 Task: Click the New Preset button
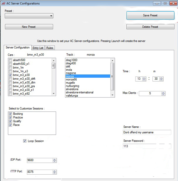pos(29,27)
